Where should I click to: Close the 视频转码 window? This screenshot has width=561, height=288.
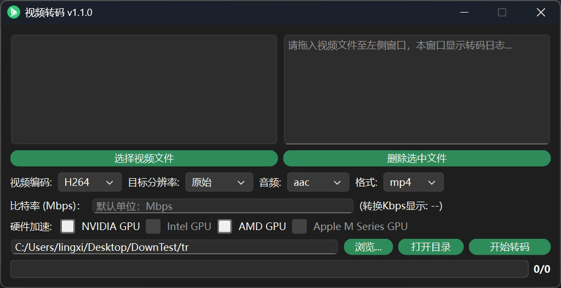(541, 12)
